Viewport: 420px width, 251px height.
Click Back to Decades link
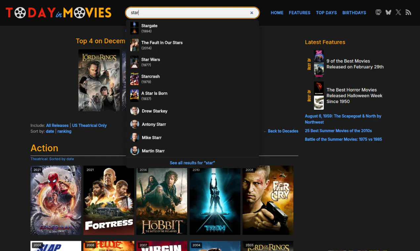pyautogui.click(x=281, y=131)
